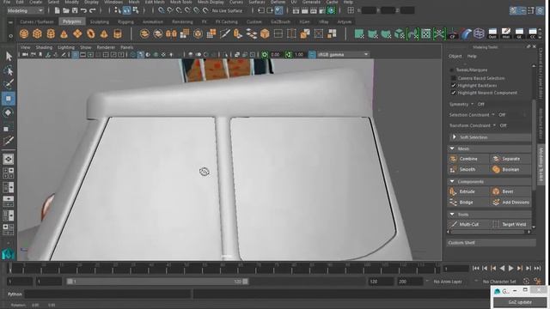Choose the Rotate tool in toolbox
Viewport: 550px width, 309px height.
click(x=9, y=112)
